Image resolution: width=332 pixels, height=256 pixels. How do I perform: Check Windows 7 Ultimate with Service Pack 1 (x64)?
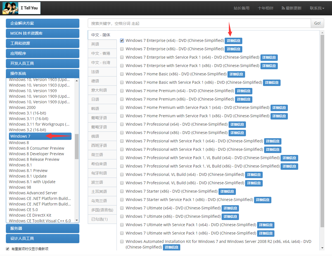pyautogui.click(x=122, y=225)
